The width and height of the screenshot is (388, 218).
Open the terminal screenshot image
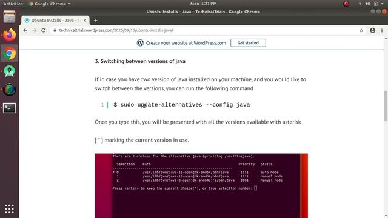[201, 186]
